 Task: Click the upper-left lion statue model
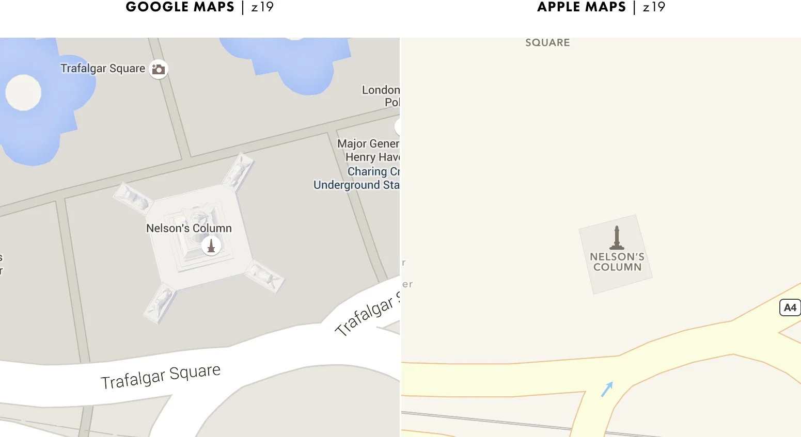(x=133, y=197)
